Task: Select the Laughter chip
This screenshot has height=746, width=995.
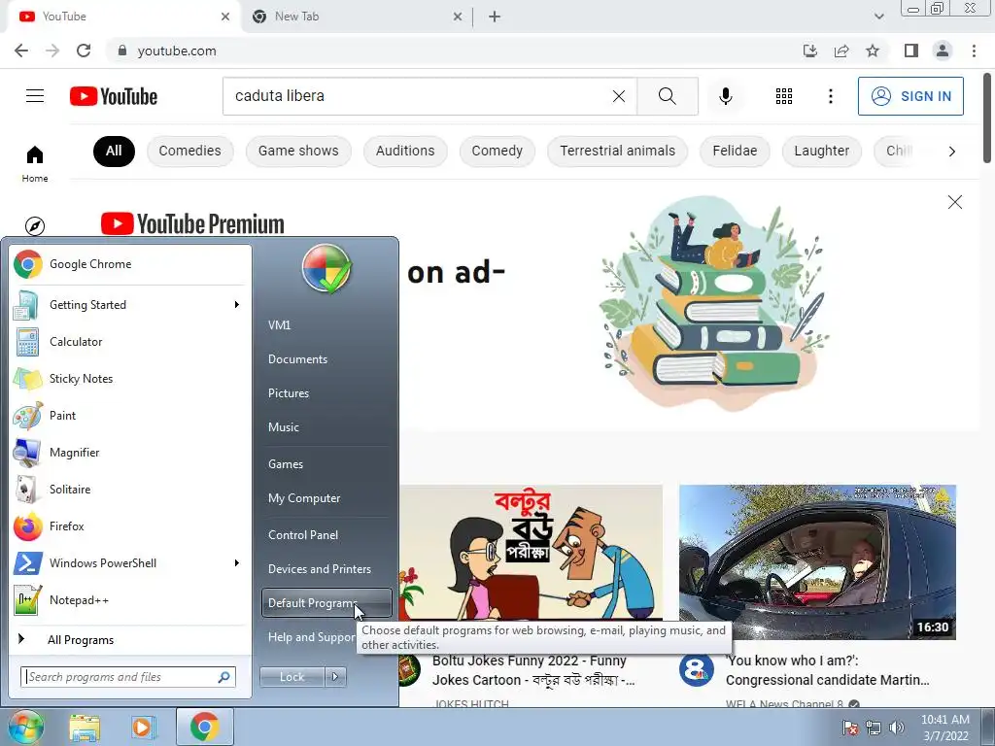Action: tap(821, 151)
